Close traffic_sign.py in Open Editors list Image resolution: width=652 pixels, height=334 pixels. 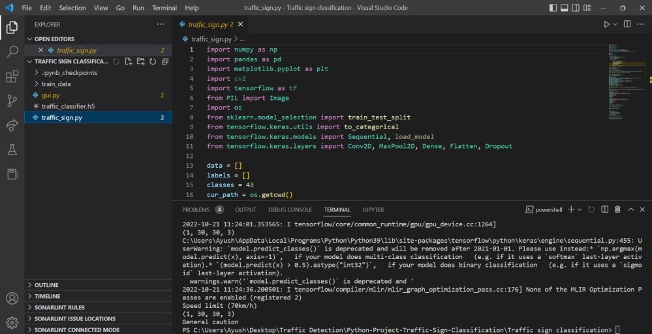tap(40, 50)
